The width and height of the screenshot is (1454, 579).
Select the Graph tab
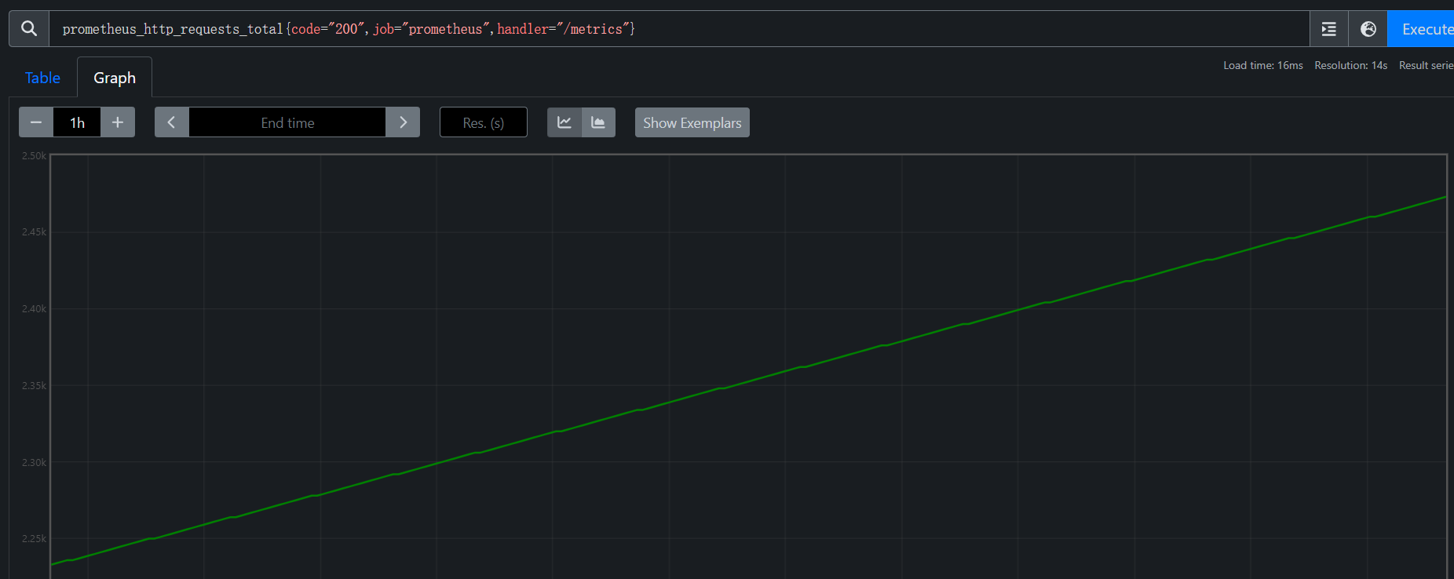click(115, 78)
